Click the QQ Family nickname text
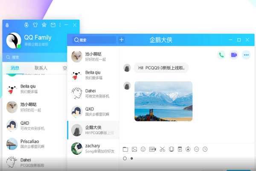 [38, 38]
